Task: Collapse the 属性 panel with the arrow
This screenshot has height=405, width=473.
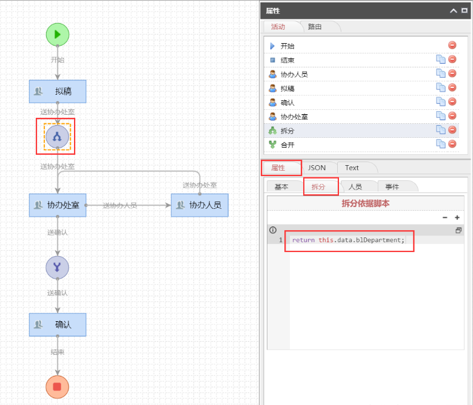Action: (x=453, y=11)
